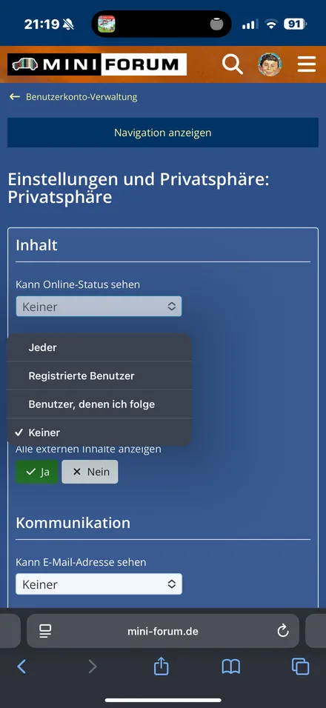This screenshot has height=708, width=326.
Task: Tap the page reader menu icon in address bar
Action: click(45, 631)
